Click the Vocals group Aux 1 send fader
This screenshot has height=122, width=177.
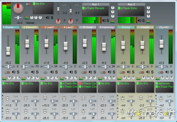(x=141, y=98)
